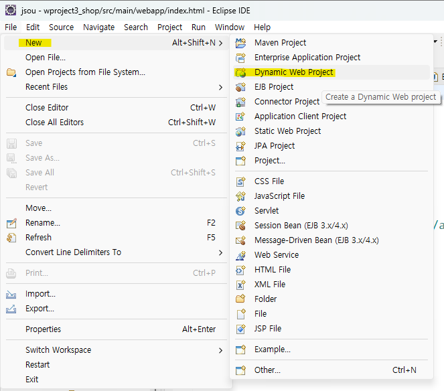Select Static Web Project label
Viewport: 444px width, 391px height.
pyautogui.click(x=287, y=131)
